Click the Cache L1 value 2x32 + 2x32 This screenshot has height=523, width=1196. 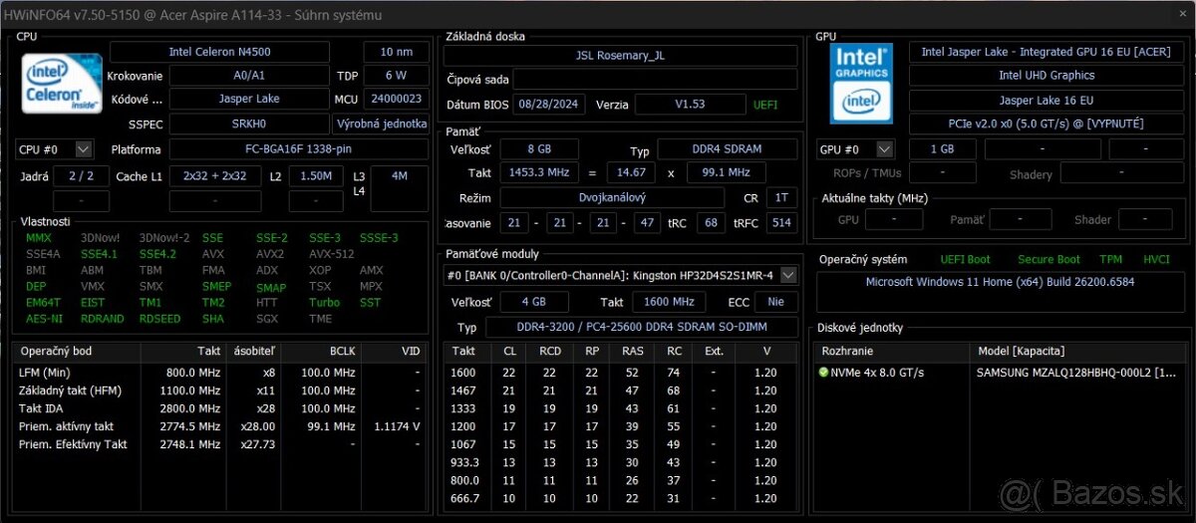coord(214,176)
